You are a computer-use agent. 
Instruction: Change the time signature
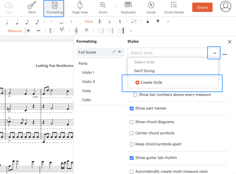coord(52,31)
